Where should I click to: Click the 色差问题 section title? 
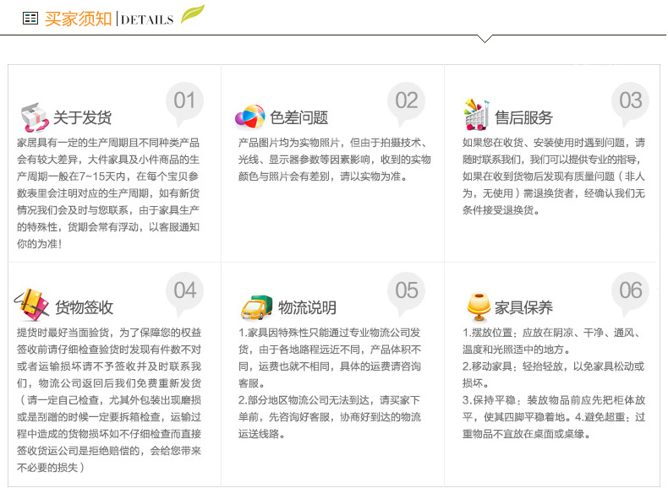click(x=299, y=117)
